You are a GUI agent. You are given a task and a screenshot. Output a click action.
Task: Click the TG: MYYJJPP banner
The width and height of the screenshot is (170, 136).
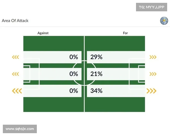point(152,7)
